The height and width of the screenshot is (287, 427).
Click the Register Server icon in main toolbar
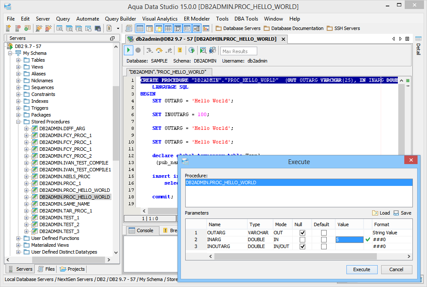[9, 28]
